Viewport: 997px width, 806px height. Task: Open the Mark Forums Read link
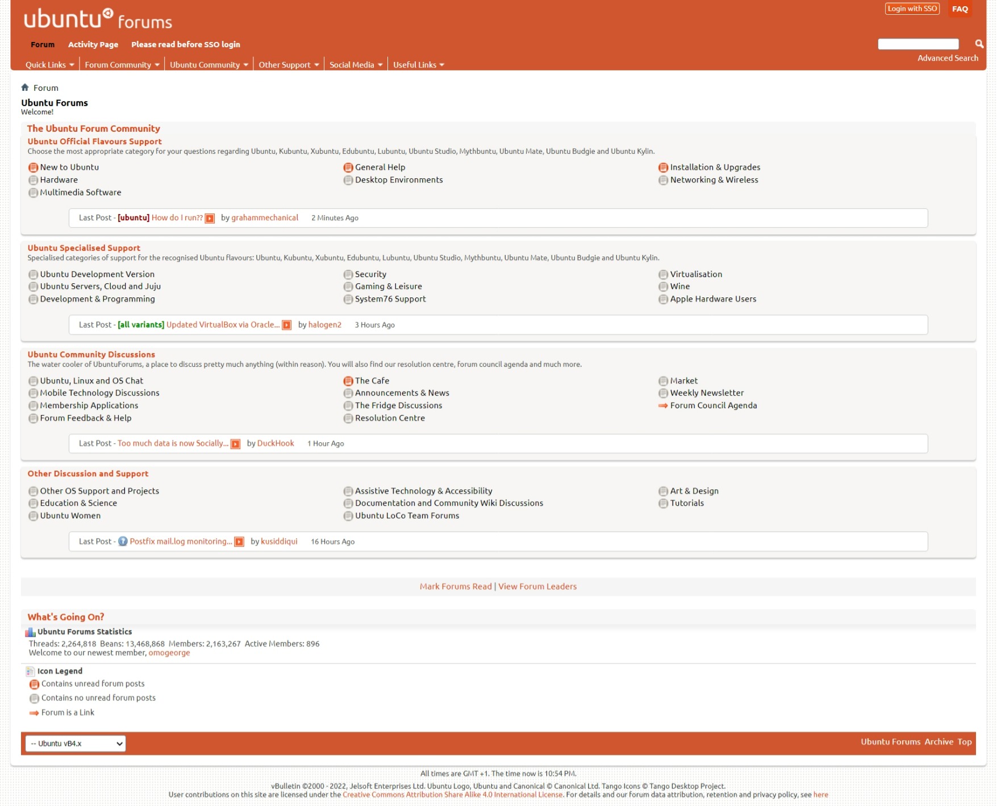(455, 586)
